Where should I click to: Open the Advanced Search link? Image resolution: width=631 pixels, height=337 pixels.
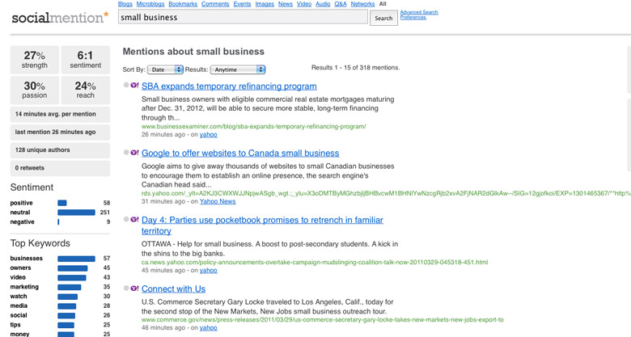pyautogui.click(x=419, y=12)
